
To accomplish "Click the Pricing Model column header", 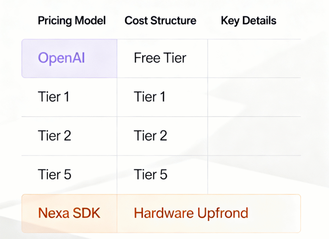I will pyautogui.click(x=72, y=21).
